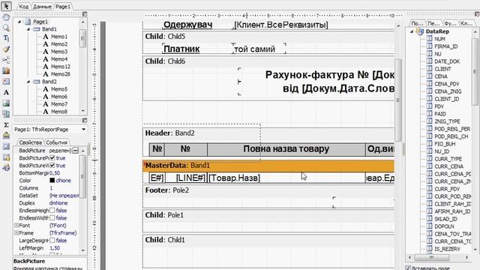Image resolution: width=480 pixels, height=270 pixels.
Task: Expand the Font property group
Action: [x=16, y=225]
